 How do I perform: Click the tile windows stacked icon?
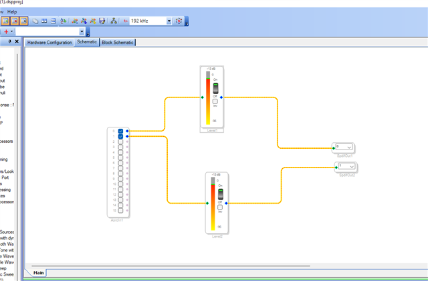coord(53,21)
